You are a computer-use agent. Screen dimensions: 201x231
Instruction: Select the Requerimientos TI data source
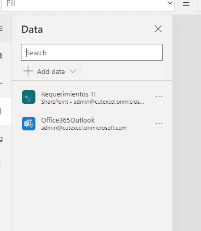point(92,98)
